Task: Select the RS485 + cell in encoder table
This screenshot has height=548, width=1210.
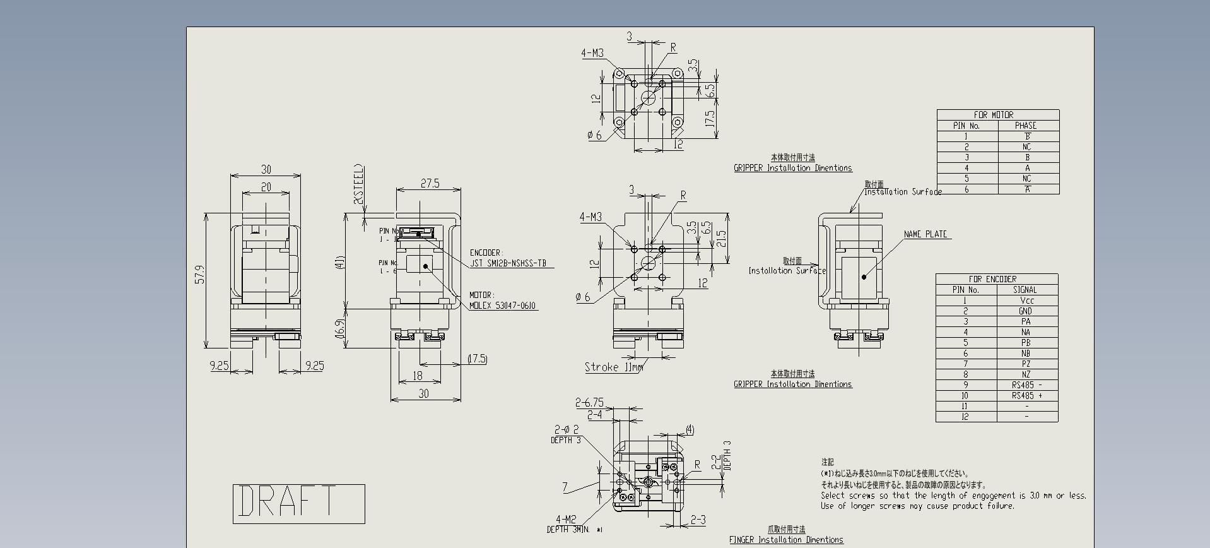Action: (x=1026, y=396)
